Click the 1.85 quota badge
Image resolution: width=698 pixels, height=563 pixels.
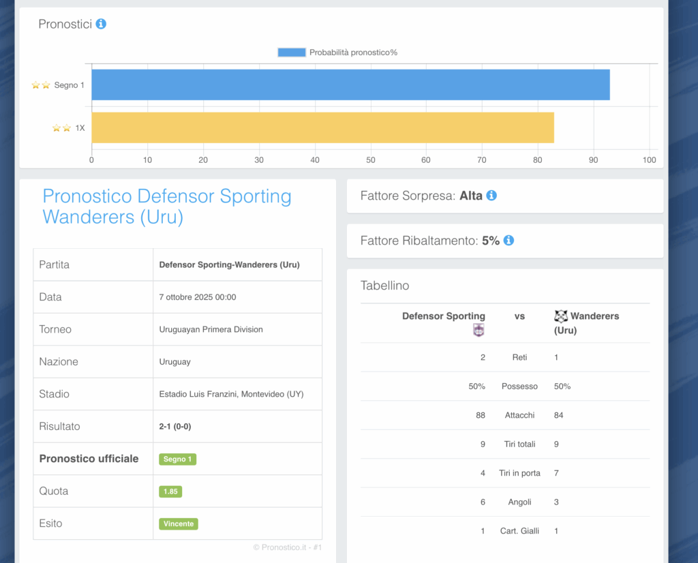click(x=170, y=491)
